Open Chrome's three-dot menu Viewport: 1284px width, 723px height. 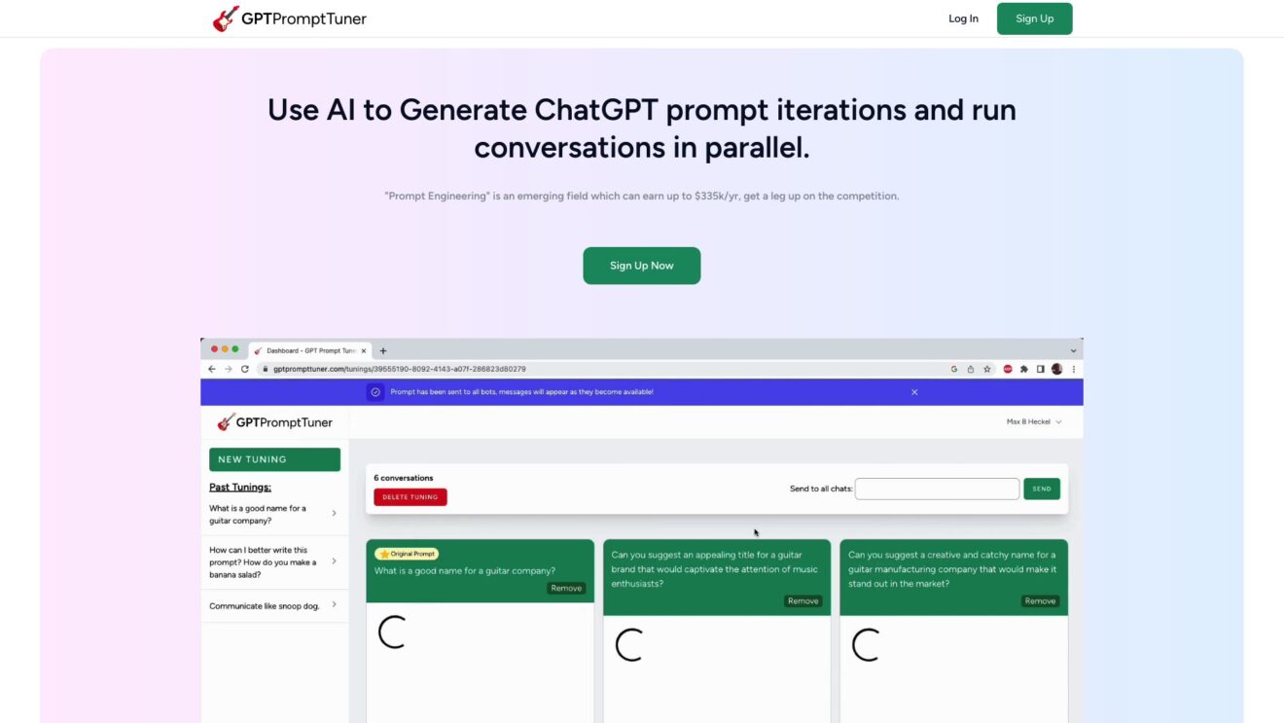(1073, 369)
